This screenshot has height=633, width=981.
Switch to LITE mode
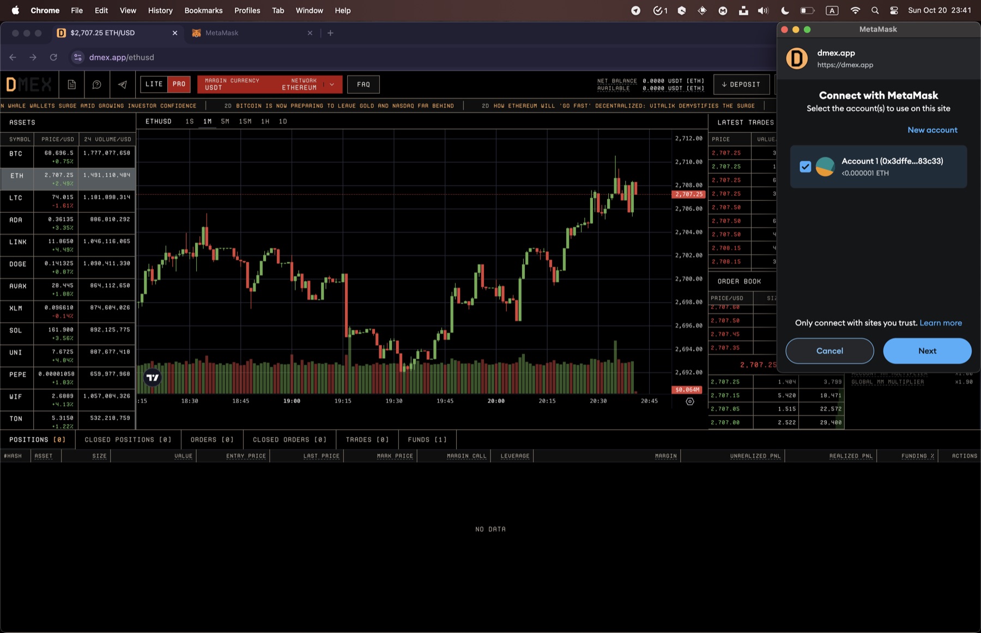(154, 84)
